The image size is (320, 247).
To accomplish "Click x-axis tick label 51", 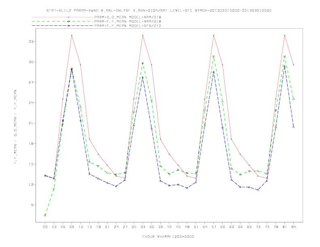I will click(x=196, y=227).
